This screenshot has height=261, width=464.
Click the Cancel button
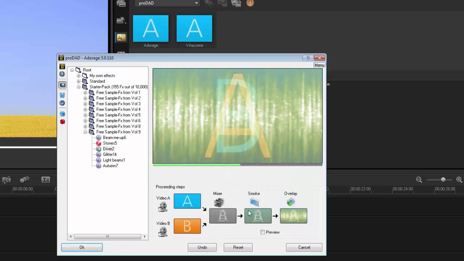(304, 247)
